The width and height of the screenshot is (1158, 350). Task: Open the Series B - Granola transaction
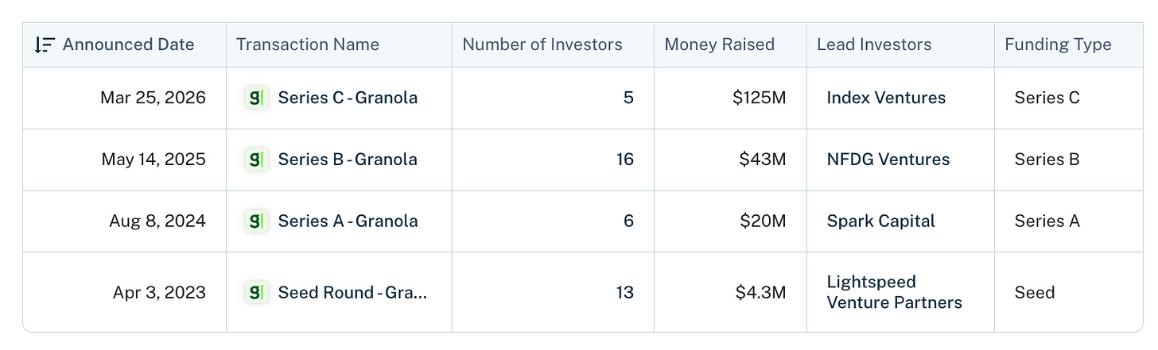click(x=348, y=159)
